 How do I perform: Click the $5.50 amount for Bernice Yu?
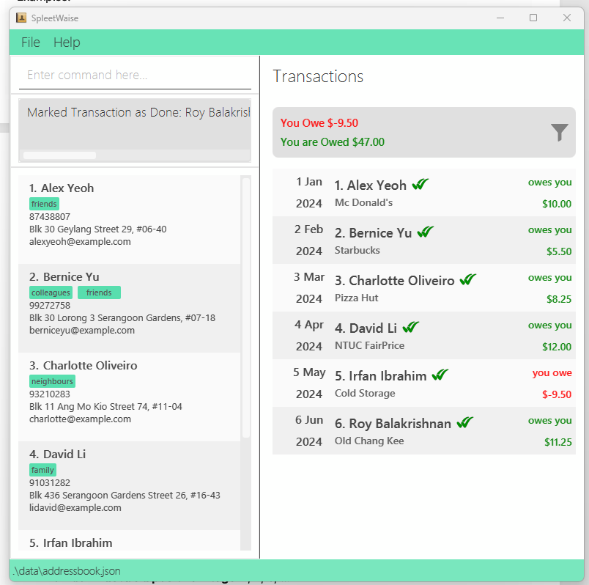[559, 251]
